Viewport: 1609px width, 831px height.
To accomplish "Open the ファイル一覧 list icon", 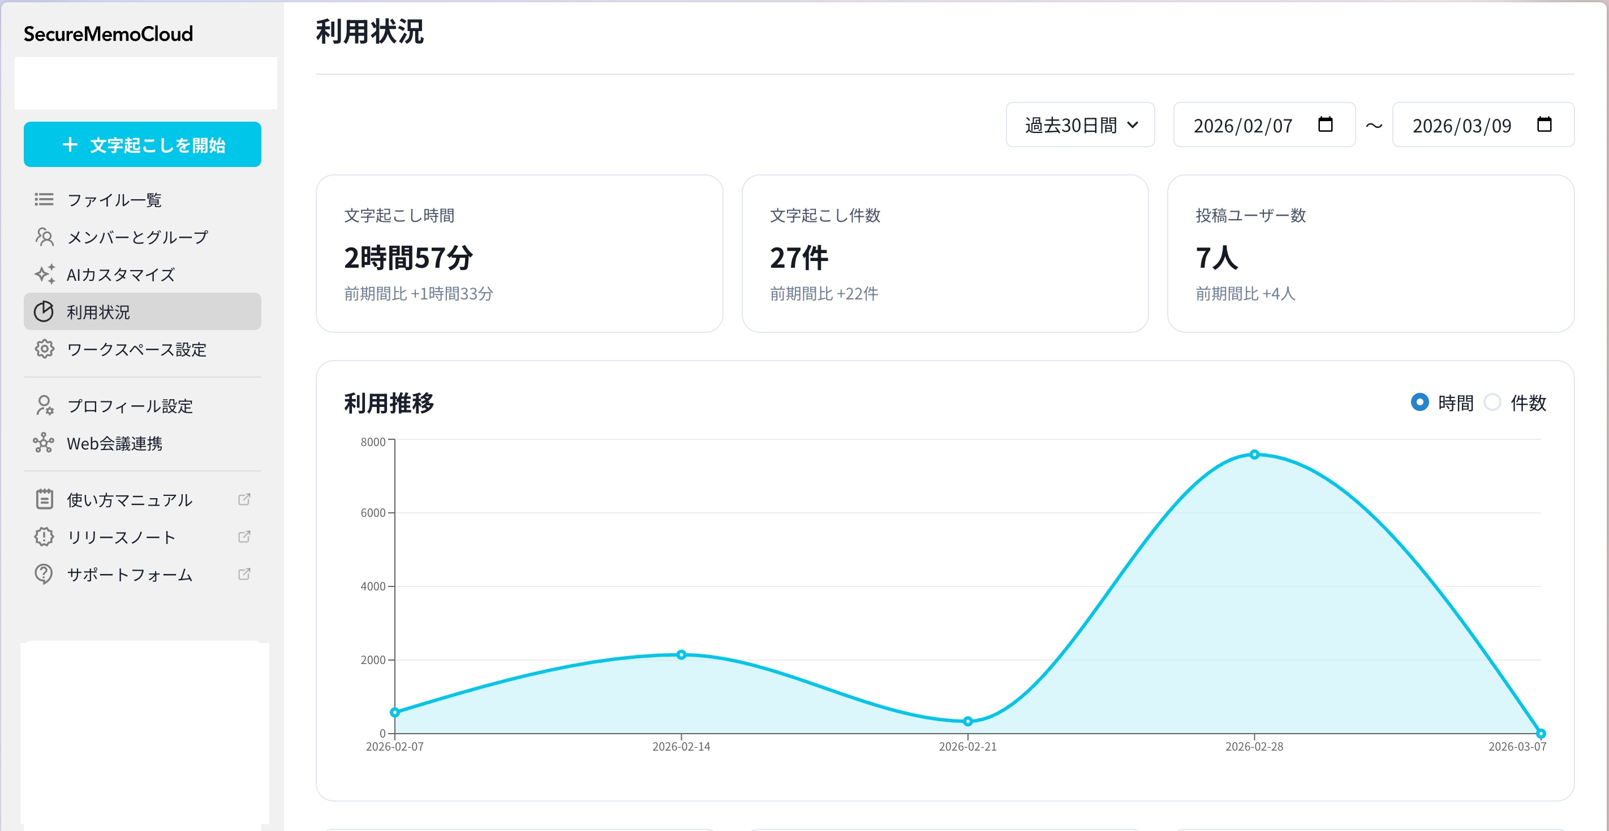I will click(43, 199).
